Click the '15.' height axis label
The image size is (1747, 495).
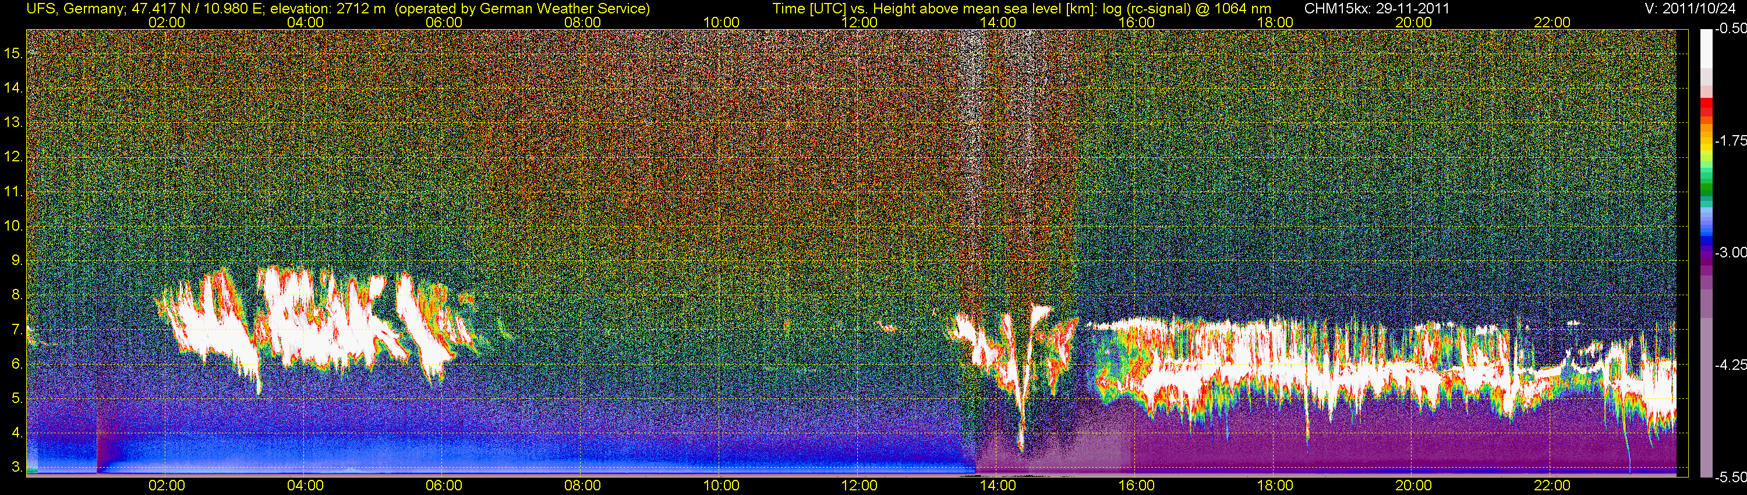click(13, 53)
